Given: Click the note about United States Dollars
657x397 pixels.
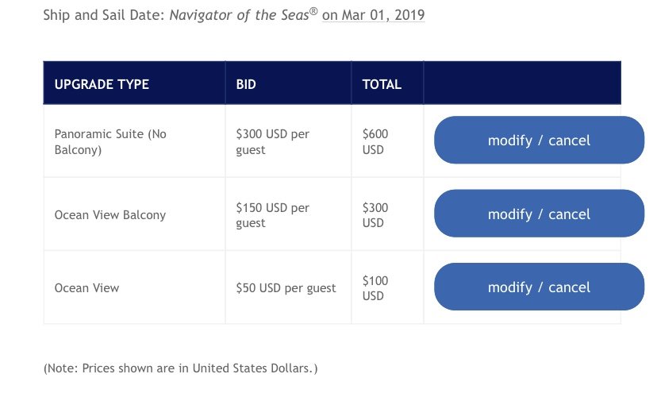Looking at the screenshot, I should tap(181, 368).
